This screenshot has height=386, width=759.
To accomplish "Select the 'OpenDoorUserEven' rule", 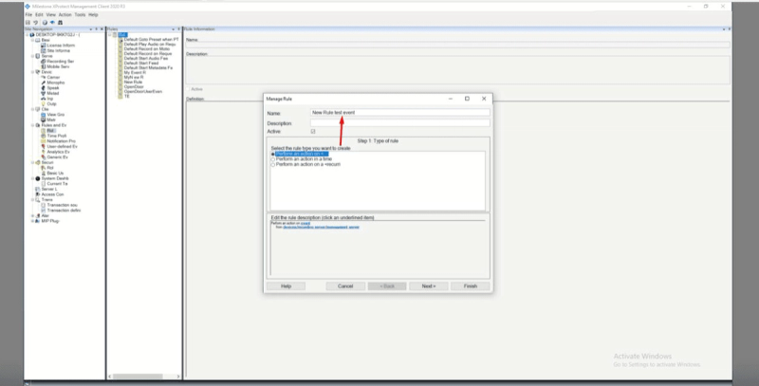I will point(143,91).
